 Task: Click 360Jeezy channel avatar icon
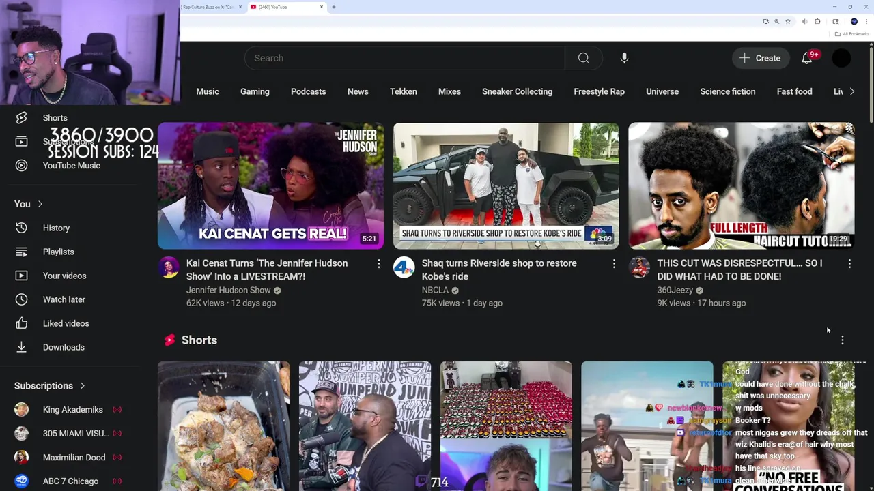640,267
